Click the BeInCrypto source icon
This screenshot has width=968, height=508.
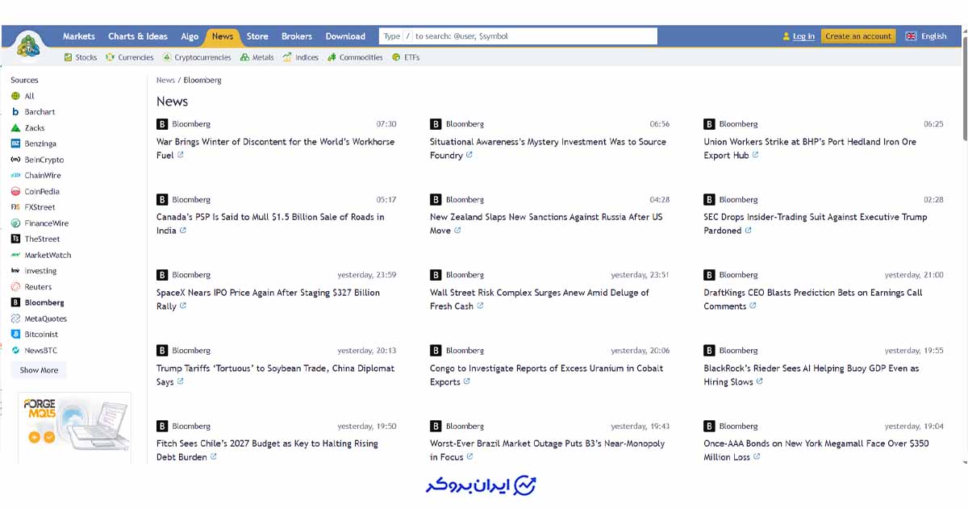[x=15, y=160]
